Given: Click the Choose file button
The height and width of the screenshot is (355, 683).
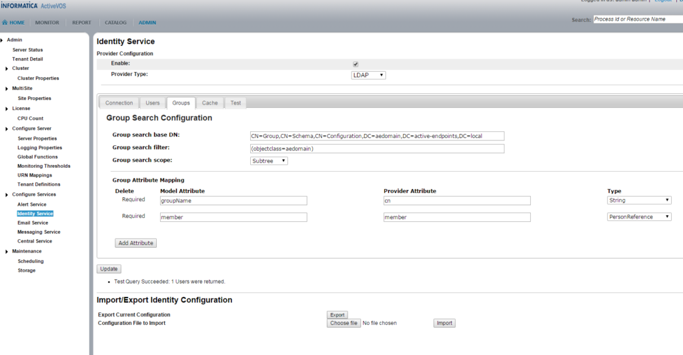Looking at the screenshot, I should click(344, 323).
